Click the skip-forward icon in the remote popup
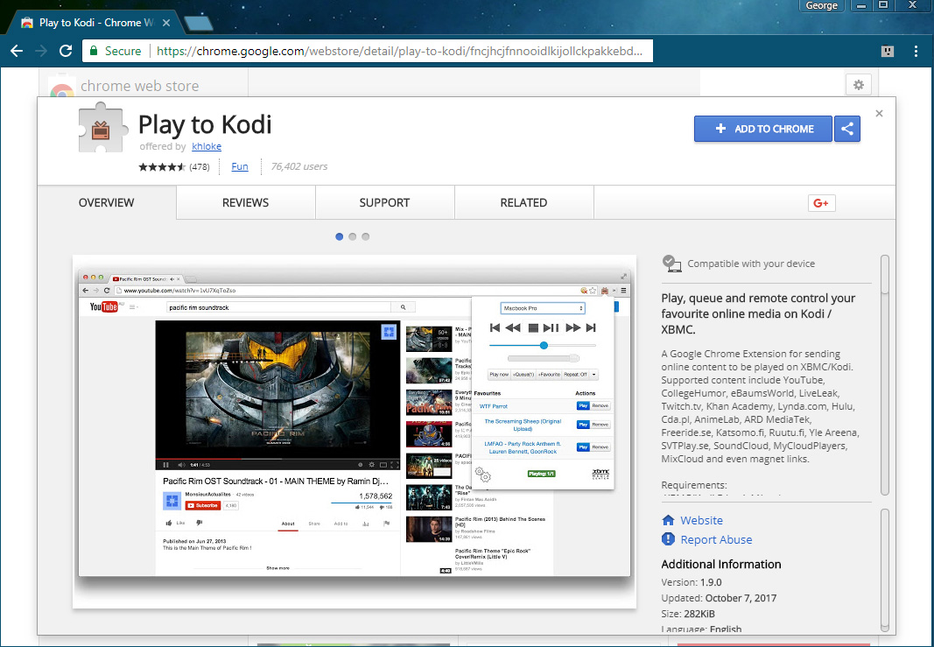Image resolution: width=934 pixels, height=647 pixels. click(x=589, y=327)
